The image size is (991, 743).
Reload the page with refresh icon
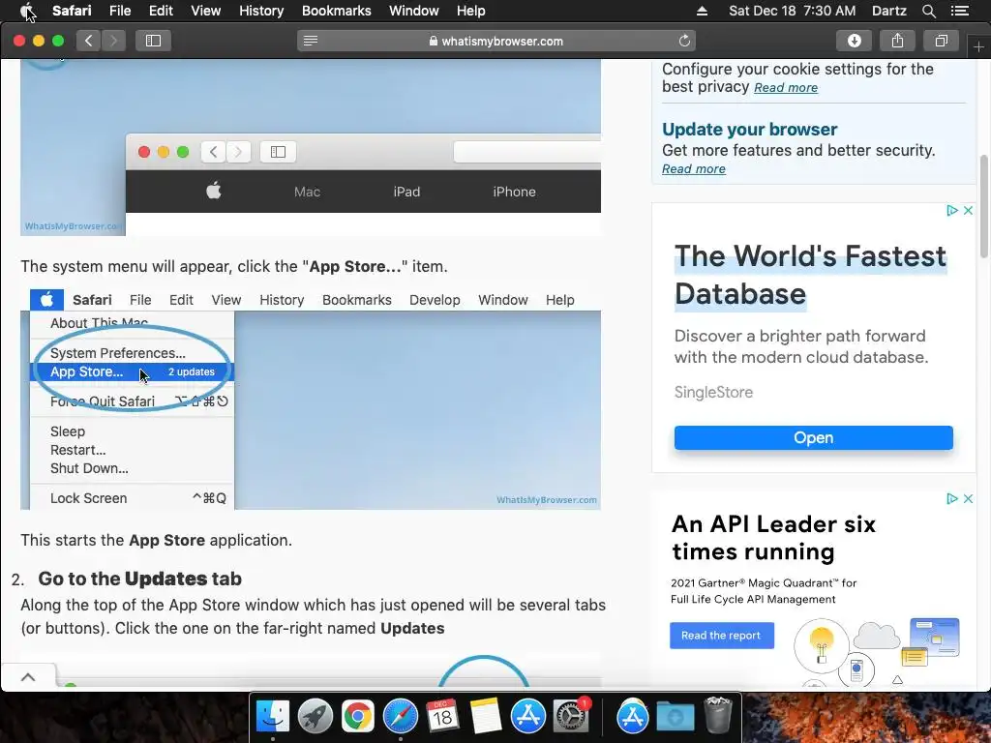[684, 41]
